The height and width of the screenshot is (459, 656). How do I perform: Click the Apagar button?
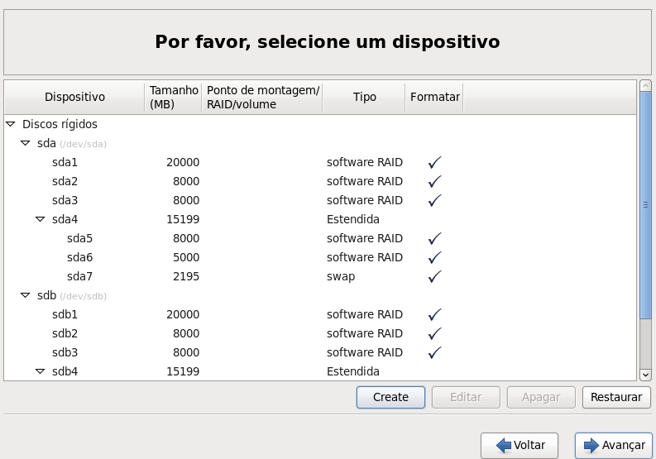(541, 397)
